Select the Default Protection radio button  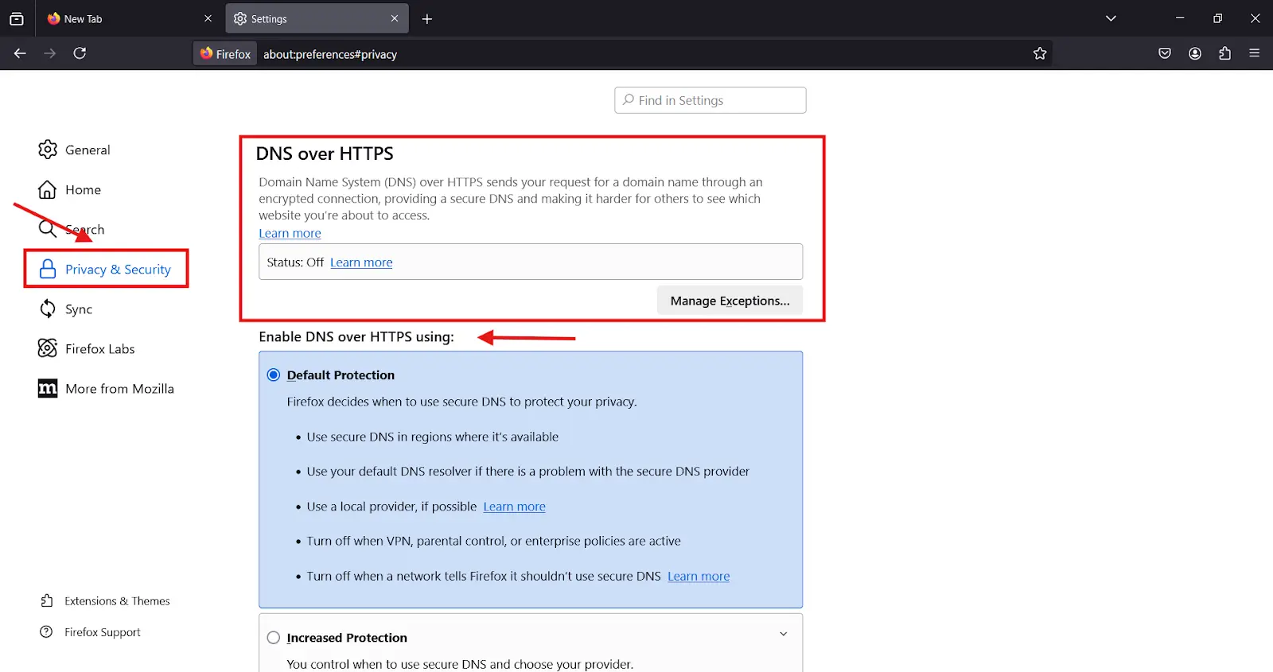[274, 375]
